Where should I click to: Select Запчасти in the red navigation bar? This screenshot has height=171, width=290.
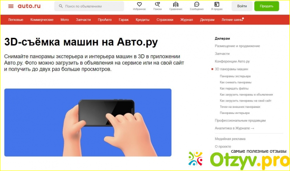point(83,20)
